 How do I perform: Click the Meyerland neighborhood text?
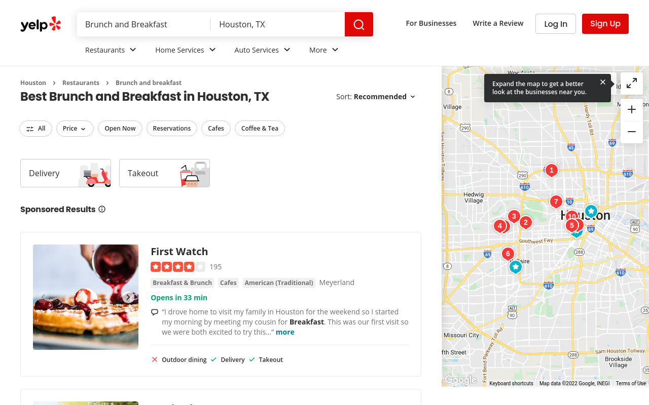337,282
